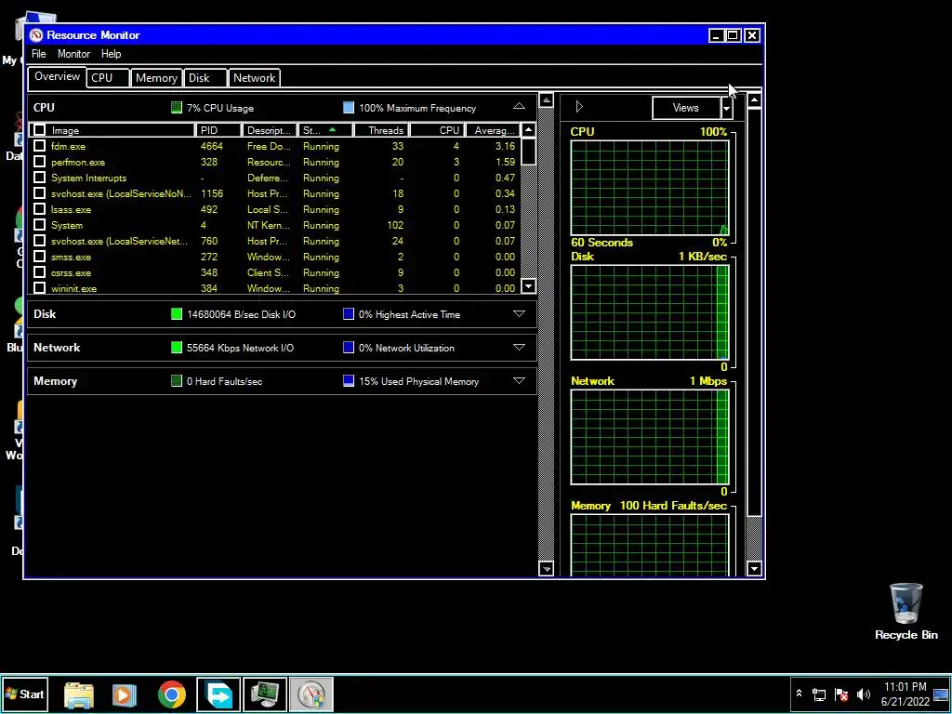Toggle the select-all Image header checkbox
952x714 pixels.
pos(39,130)
